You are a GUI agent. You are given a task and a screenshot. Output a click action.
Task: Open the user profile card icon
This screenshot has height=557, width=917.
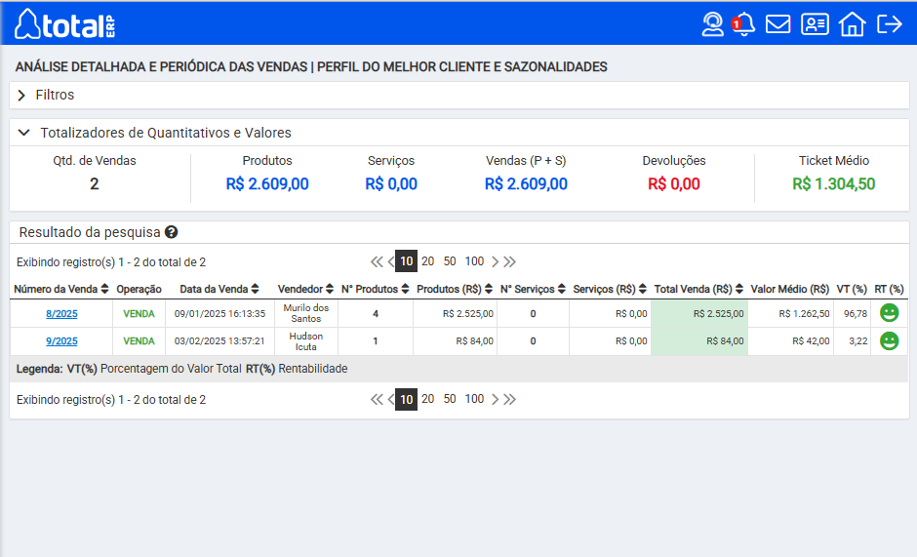815,24
